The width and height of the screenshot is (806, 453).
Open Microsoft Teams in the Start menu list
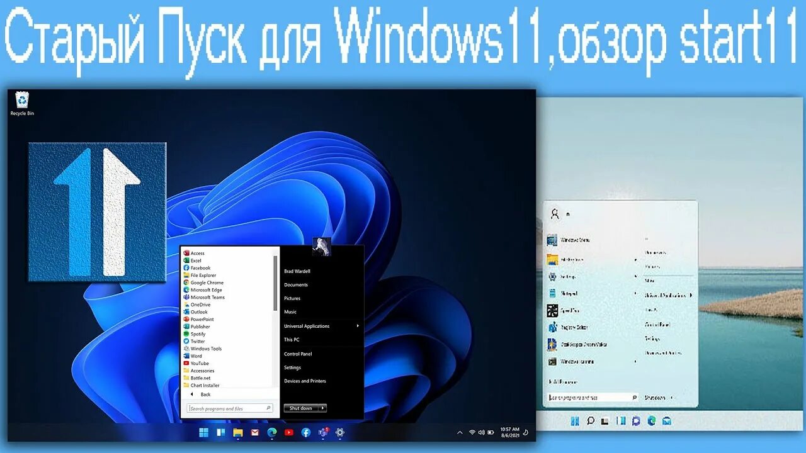tap(204, 297)
